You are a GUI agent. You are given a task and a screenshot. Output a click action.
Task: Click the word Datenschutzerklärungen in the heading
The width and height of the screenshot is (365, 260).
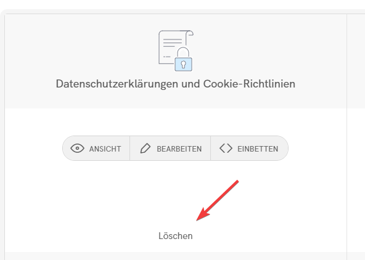point(117,84)
